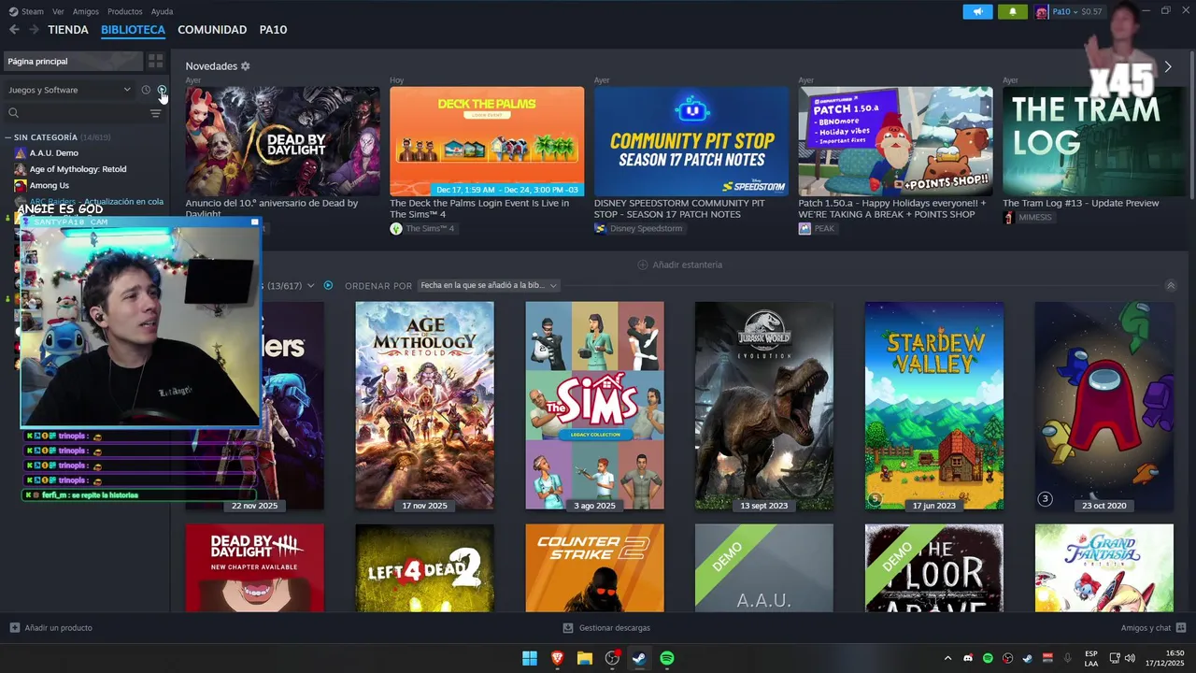
Task: Open Gestionar descargas
Action: pos(605,628)
